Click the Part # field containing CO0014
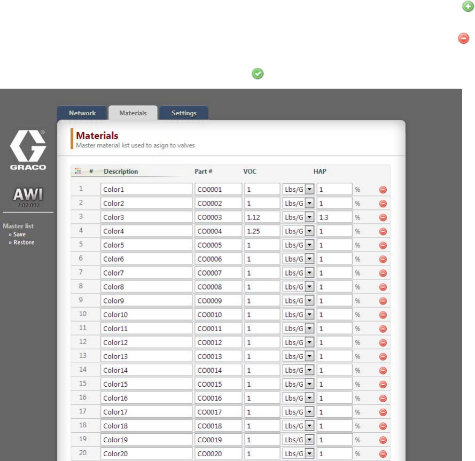The image size is (475, 461). pyautogui.click(x=218, y=370)
